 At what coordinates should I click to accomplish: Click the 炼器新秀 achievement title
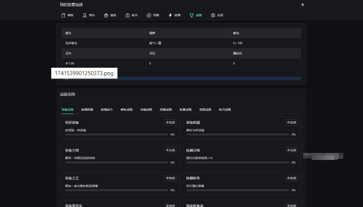click(x=193, y=178)
